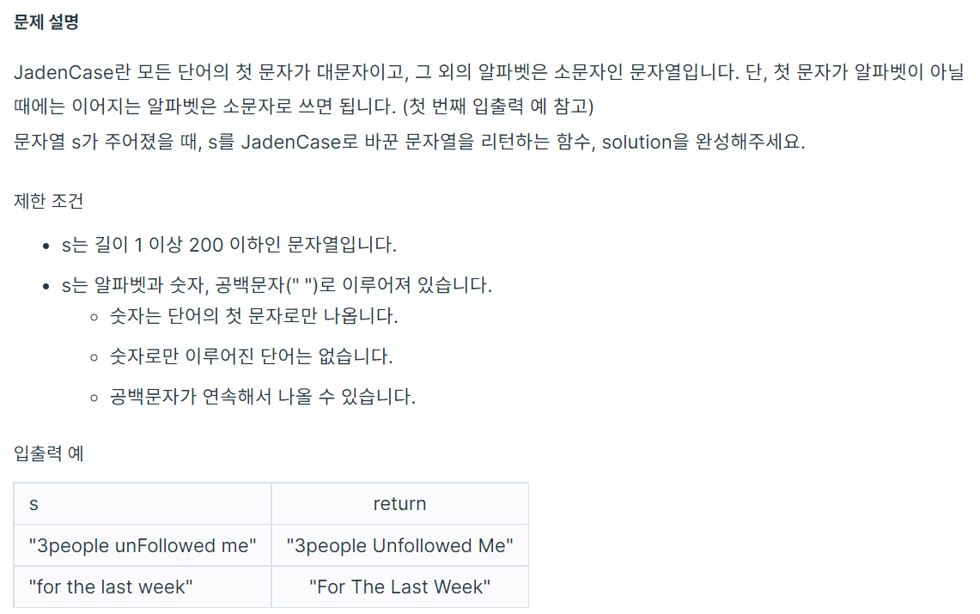Select the "for the last week" input cell
This screenshot has width=980, height=614.
click(143, 587)
